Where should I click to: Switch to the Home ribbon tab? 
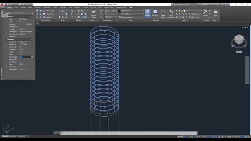[9, 7]
